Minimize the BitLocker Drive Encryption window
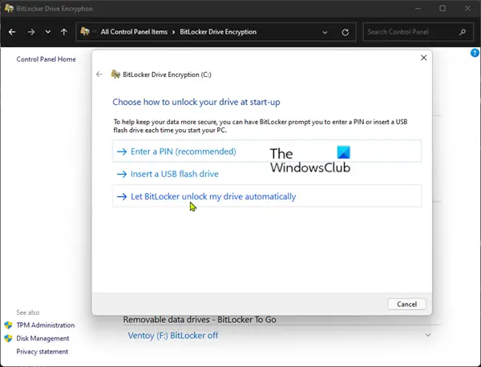 [418, 8]
